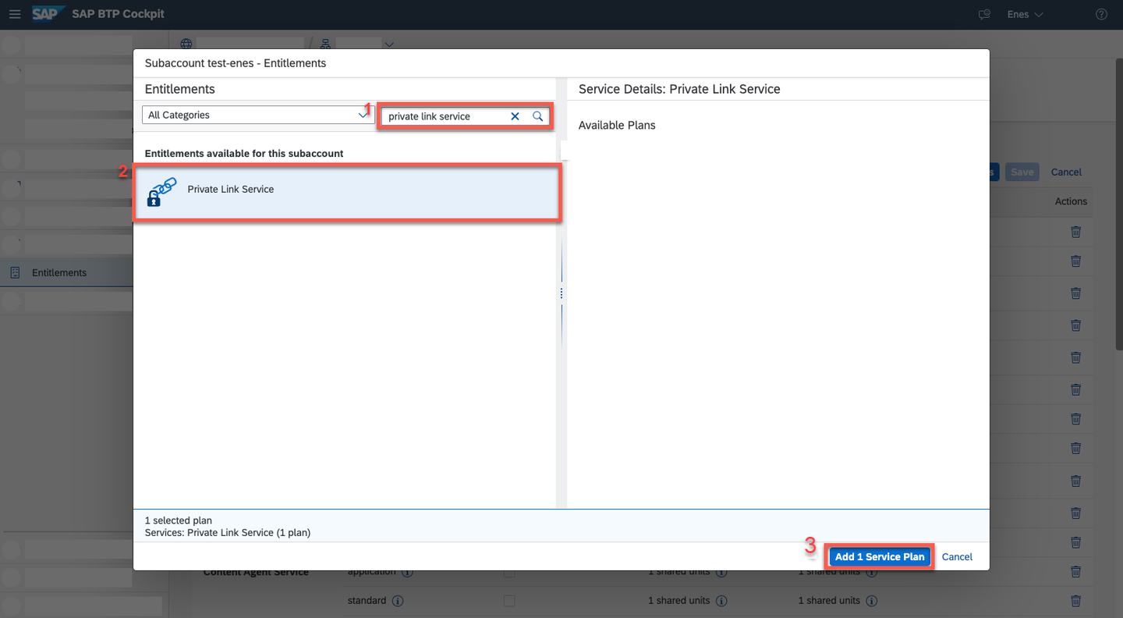Click the Entitlements sidebar icon
The width and height of the screenshot is (1123, 618).
pos(15,272)
